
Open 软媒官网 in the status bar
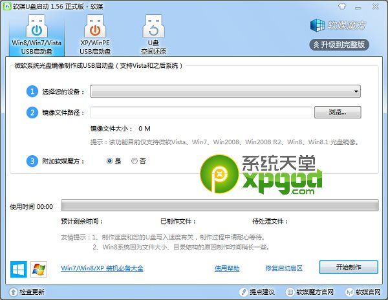363,292
